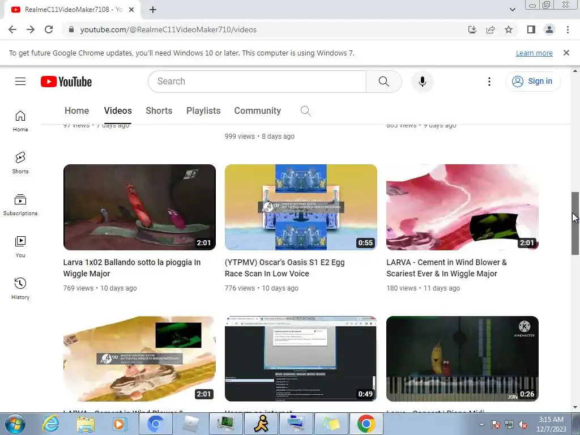580x435 pixels.
Task: Show hidden system tray icons
Action: tap(481, 424)
